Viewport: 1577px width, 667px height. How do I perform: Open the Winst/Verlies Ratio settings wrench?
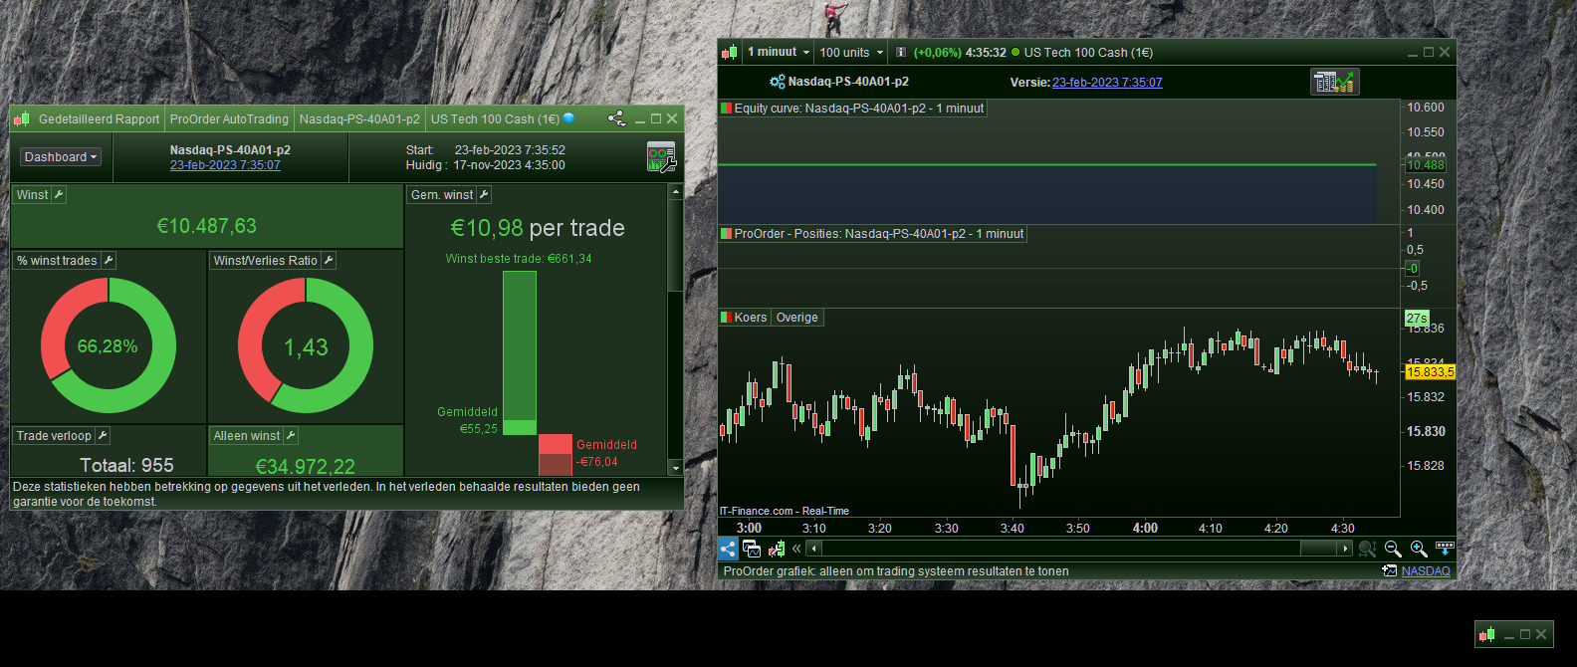[x=329, y=261]
